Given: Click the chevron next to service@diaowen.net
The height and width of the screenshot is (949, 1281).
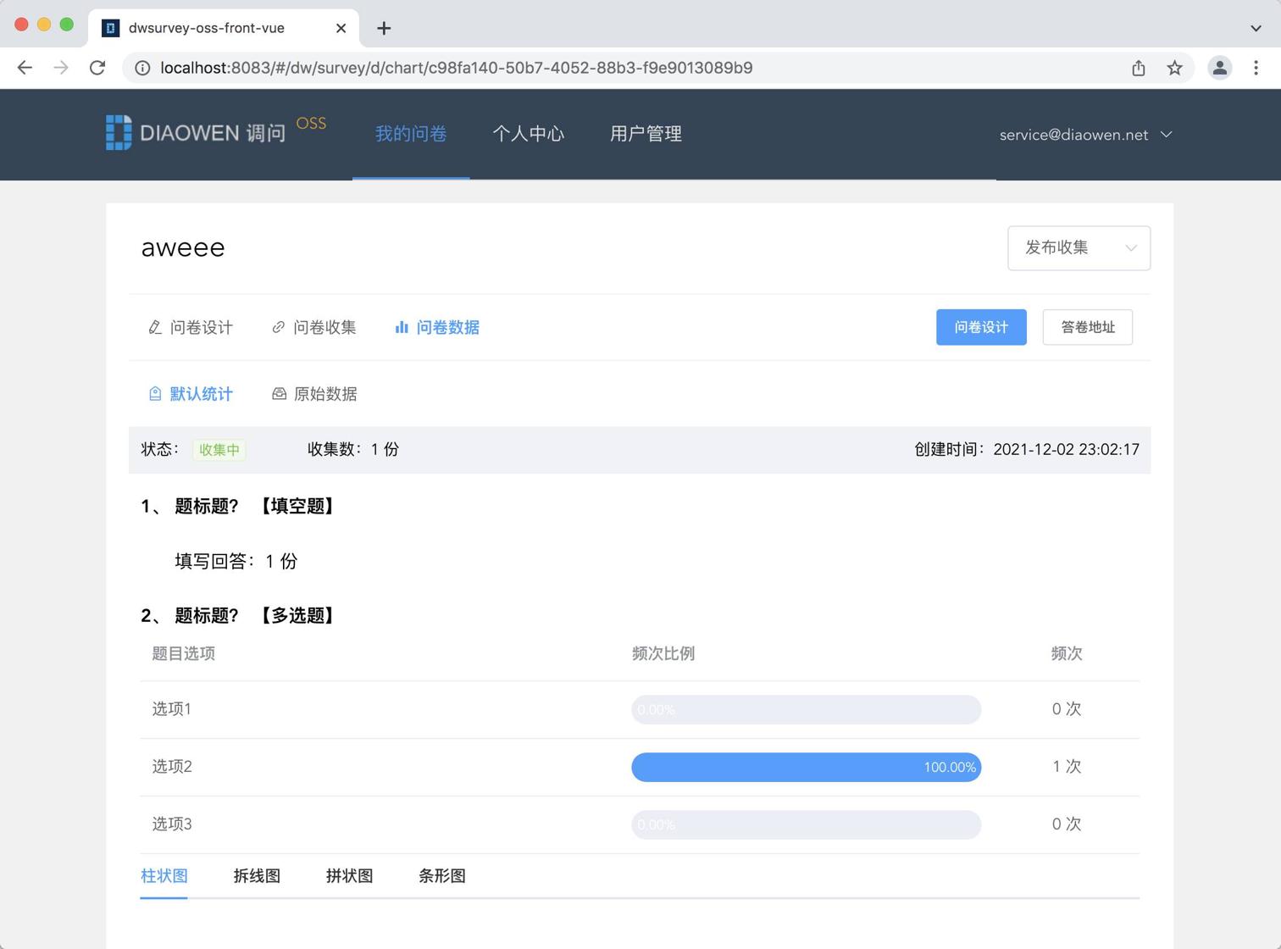Looking at the screenshot, I should (x=1166, y=135).
